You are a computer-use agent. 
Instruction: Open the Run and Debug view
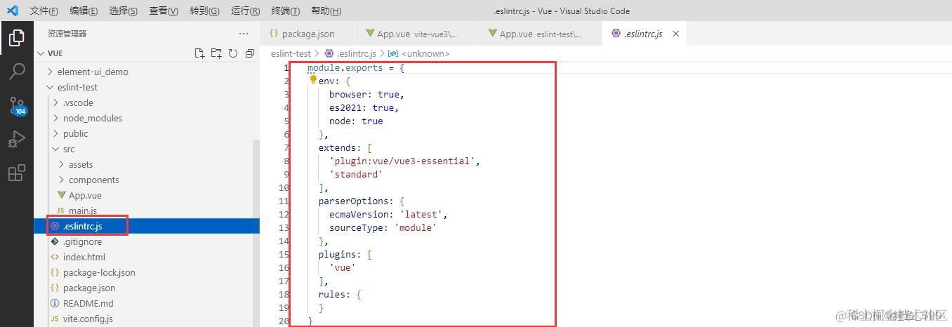[x=17, y=139]
